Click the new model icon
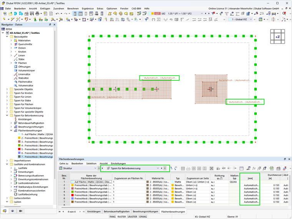Viewport: 292px width, 219px height. click(x=5, y=13)
